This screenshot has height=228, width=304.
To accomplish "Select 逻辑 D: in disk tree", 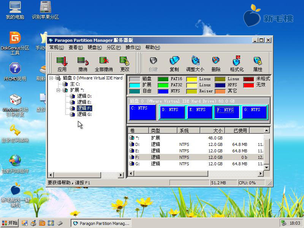I will point(84,96).
